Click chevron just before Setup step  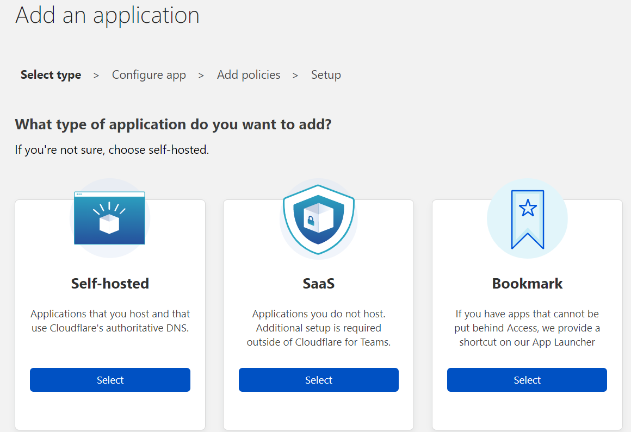click(295, 76)
